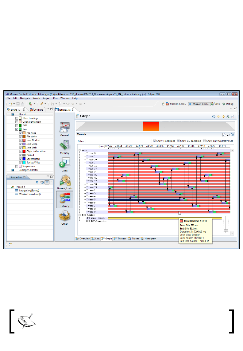
Task: Switch to the Debug perspective
Action: (x=228, y=104)
